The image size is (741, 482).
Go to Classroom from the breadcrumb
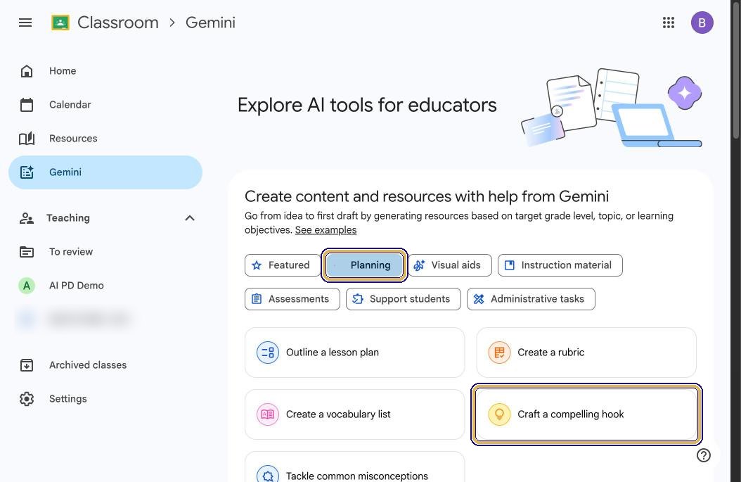pos(117,23)
